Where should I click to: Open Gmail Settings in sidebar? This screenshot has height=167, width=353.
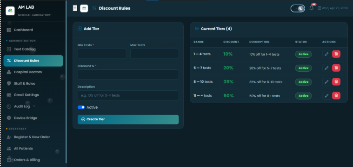coord(33,95)
